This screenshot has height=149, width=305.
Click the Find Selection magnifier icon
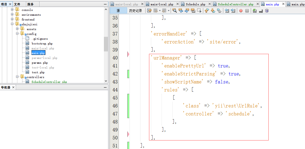tap(174, 11)
